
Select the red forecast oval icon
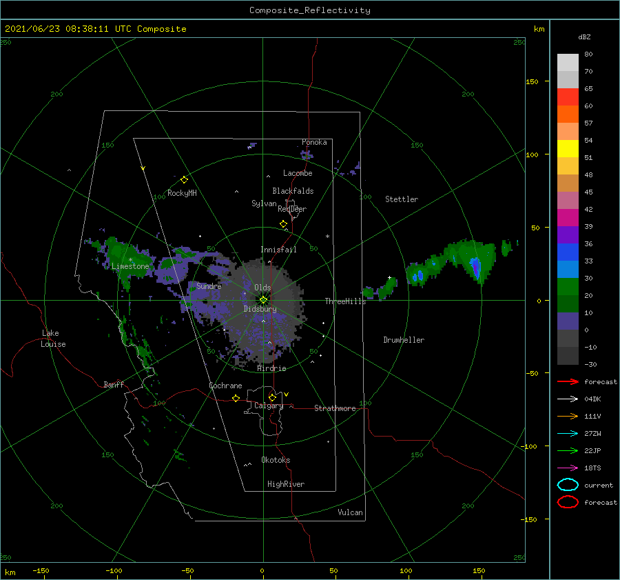[568, 502]
